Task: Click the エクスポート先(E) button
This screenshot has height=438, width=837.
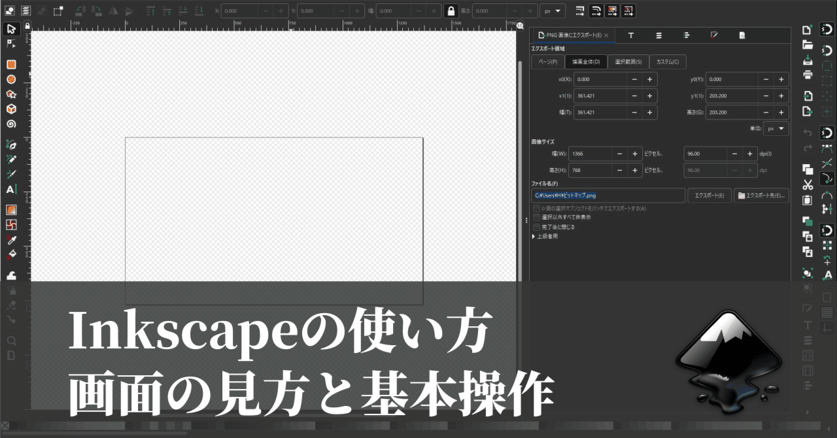Action: pyautogui.click(x=760, y=195)
